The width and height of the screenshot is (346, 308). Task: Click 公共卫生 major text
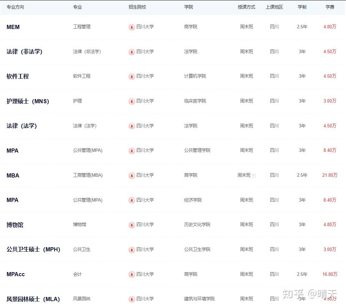[x=82, y=249]
